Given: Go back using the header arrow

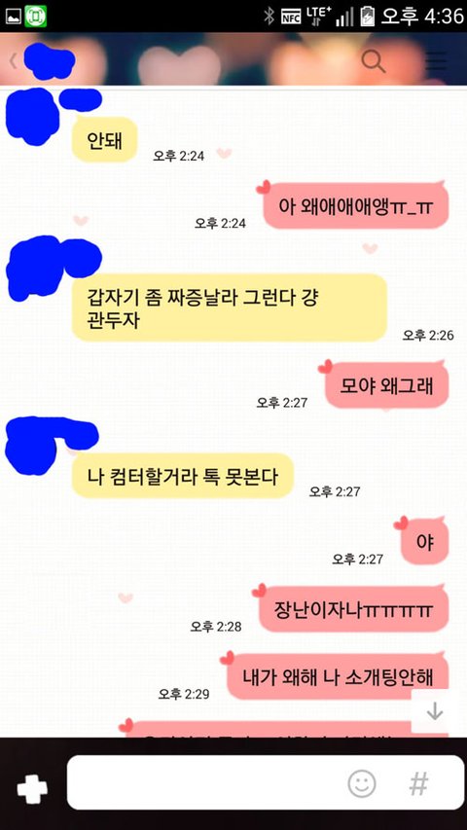Looking at the screenshot, I should point(14,61).
